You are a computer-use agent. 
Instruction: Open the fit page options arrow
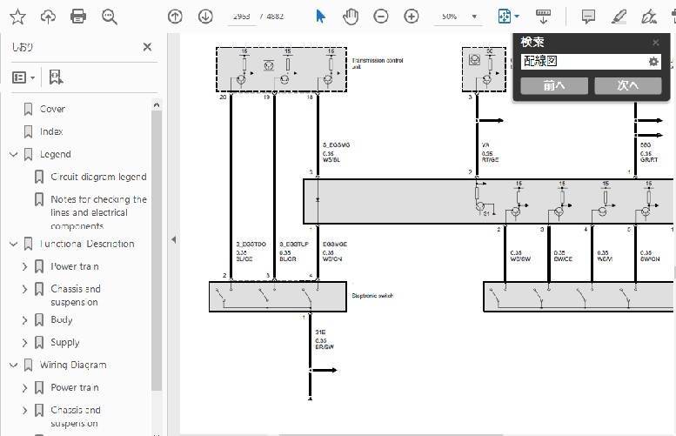tap(517, 17)
